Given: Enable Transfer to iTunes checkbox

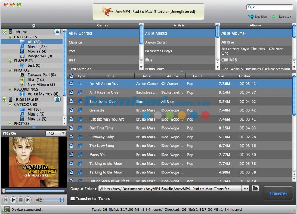Looking at the screenshot, I should pyautogui.click(x=72, y=198).
